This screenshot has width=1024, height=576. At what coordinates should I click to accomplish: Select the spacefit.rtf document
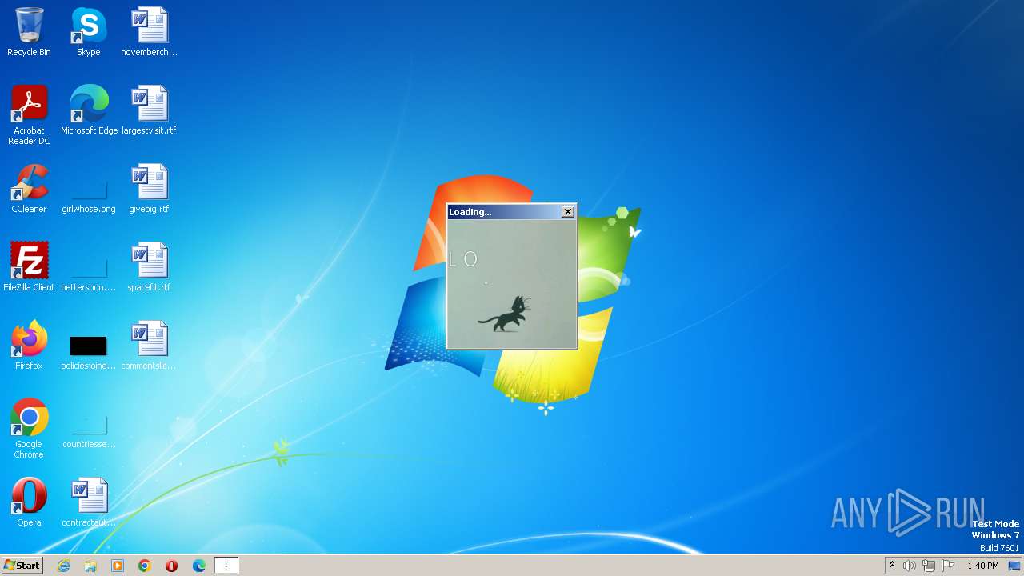point(149,267)
